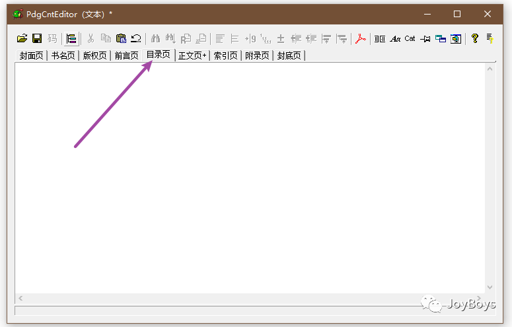Click the replace-all document icon
The width and height of the screenshot is (512, 327).
coord(201,38)
